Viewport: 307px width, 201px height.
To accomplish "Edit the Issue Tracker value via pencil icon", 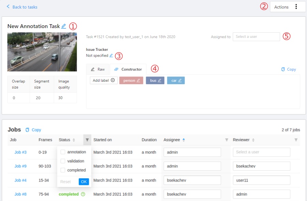I will point(111,56).
